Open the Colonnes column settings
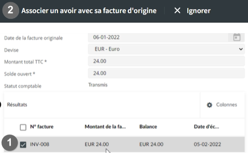This screenshot has height=153, width=248. point(222,105)
